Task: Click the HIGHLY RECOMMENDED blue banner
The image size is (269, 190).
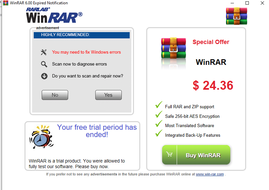Action: point(82,35)
